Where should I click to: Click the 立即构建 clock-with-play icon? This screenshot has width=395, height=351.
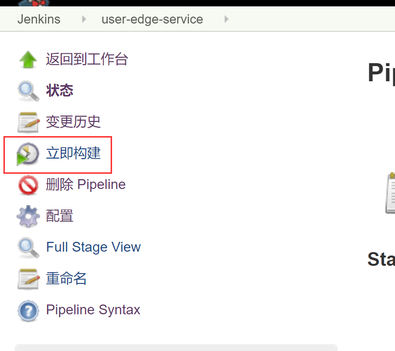[x=28, y=153]
